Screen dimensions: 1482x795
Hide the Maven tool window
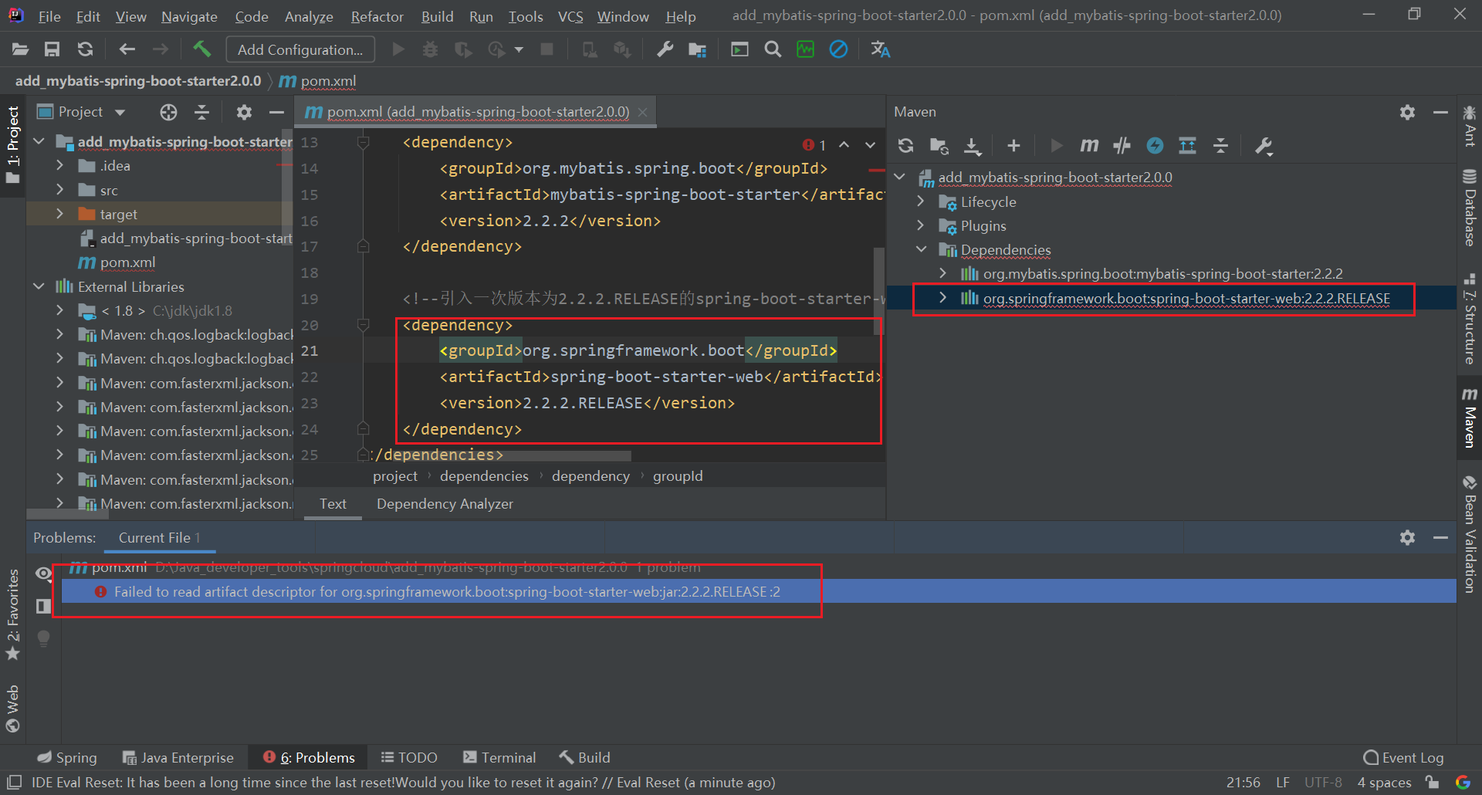[1440, 113]
